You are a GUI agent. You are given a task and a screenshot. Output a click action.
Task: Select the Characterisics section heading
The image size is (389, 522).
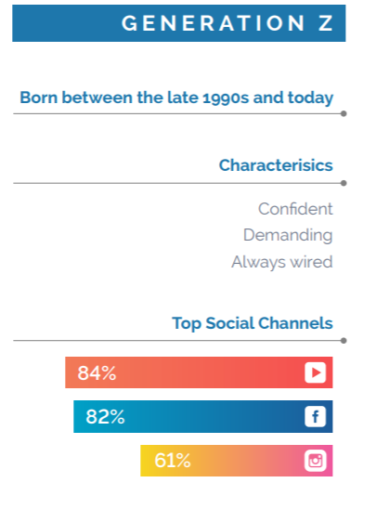[276, 165]
